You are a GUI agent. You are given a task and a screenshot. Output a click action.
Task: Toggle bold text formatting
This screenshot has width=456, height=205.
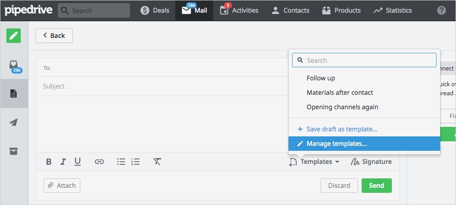pos(49,162)
